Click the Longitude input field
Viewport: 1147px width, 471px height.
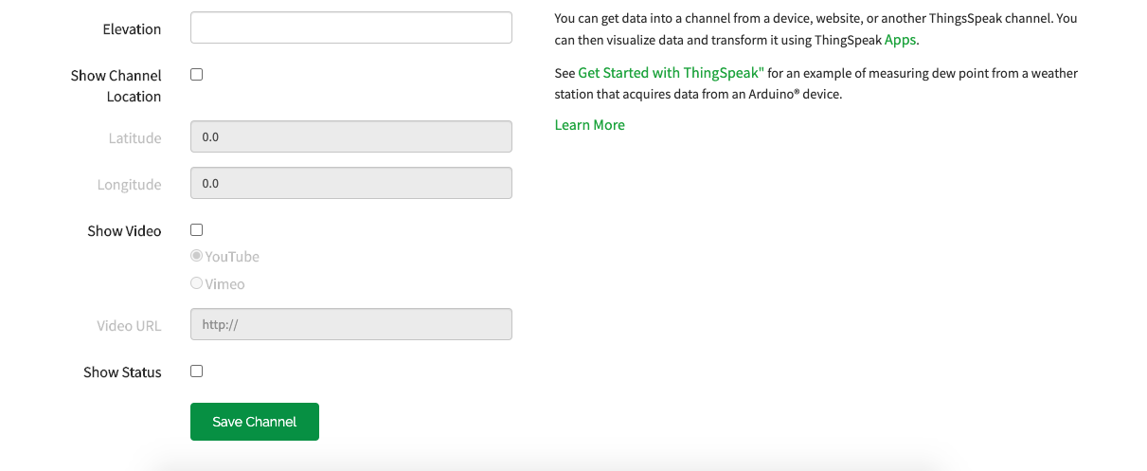tap(350, 183)
